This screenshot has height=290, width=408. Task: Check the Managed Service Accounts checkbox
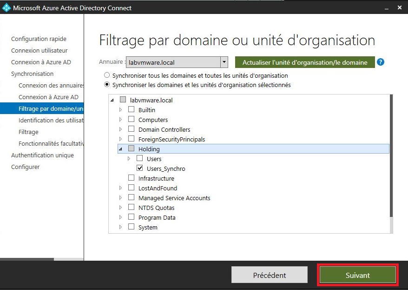(x=131, y=197)
